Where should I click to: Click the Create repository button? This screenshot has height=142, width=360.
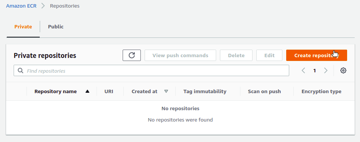(x=316, y=55)
